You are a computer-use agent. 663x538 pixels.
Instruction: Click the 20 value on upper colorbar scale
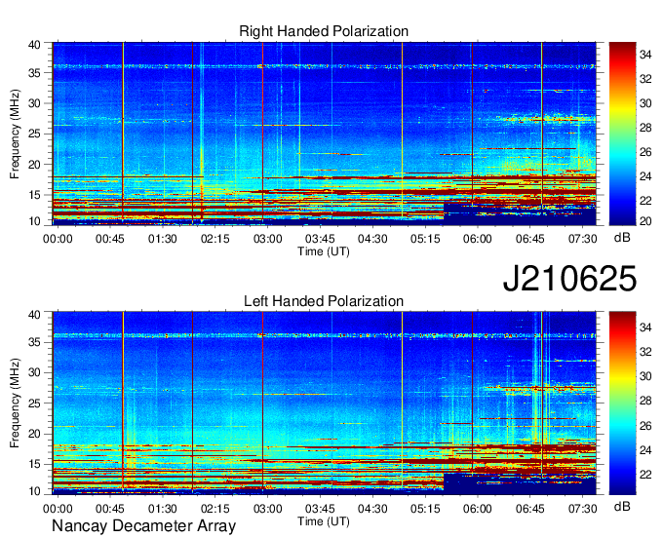644,220
